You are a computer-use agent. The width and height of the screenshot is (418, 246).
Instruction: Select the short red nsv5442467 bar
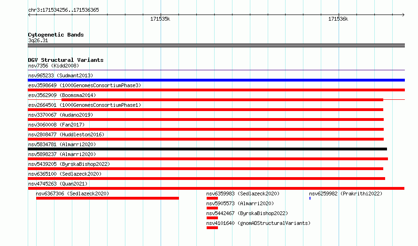[x=212, y=218]
